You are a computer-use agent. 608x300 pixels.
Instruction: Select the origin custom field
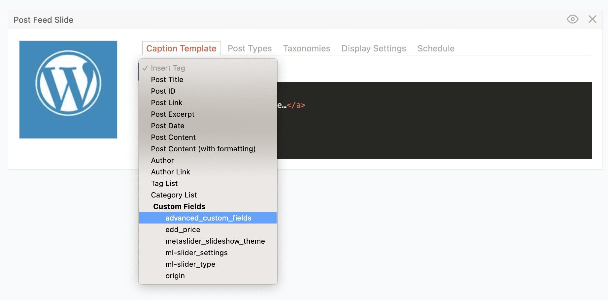[x=175, y=276]
